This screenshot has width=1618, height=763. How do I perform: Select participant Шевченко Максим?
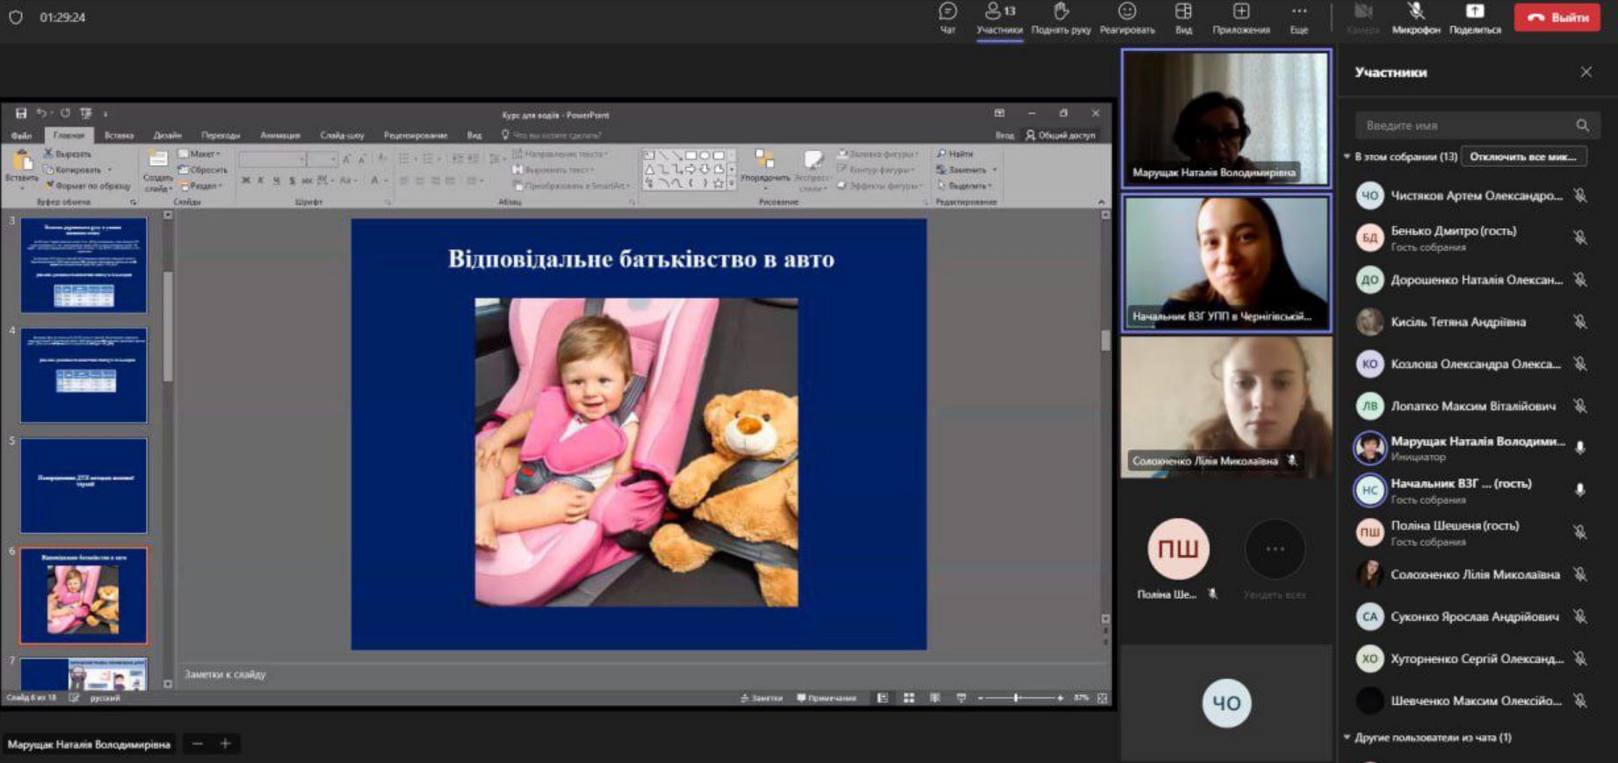tap(1476, 701)
